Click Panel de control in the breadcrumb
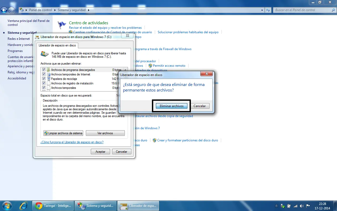The width and height of the screenshot is (337, 211). tap(40, 10)
